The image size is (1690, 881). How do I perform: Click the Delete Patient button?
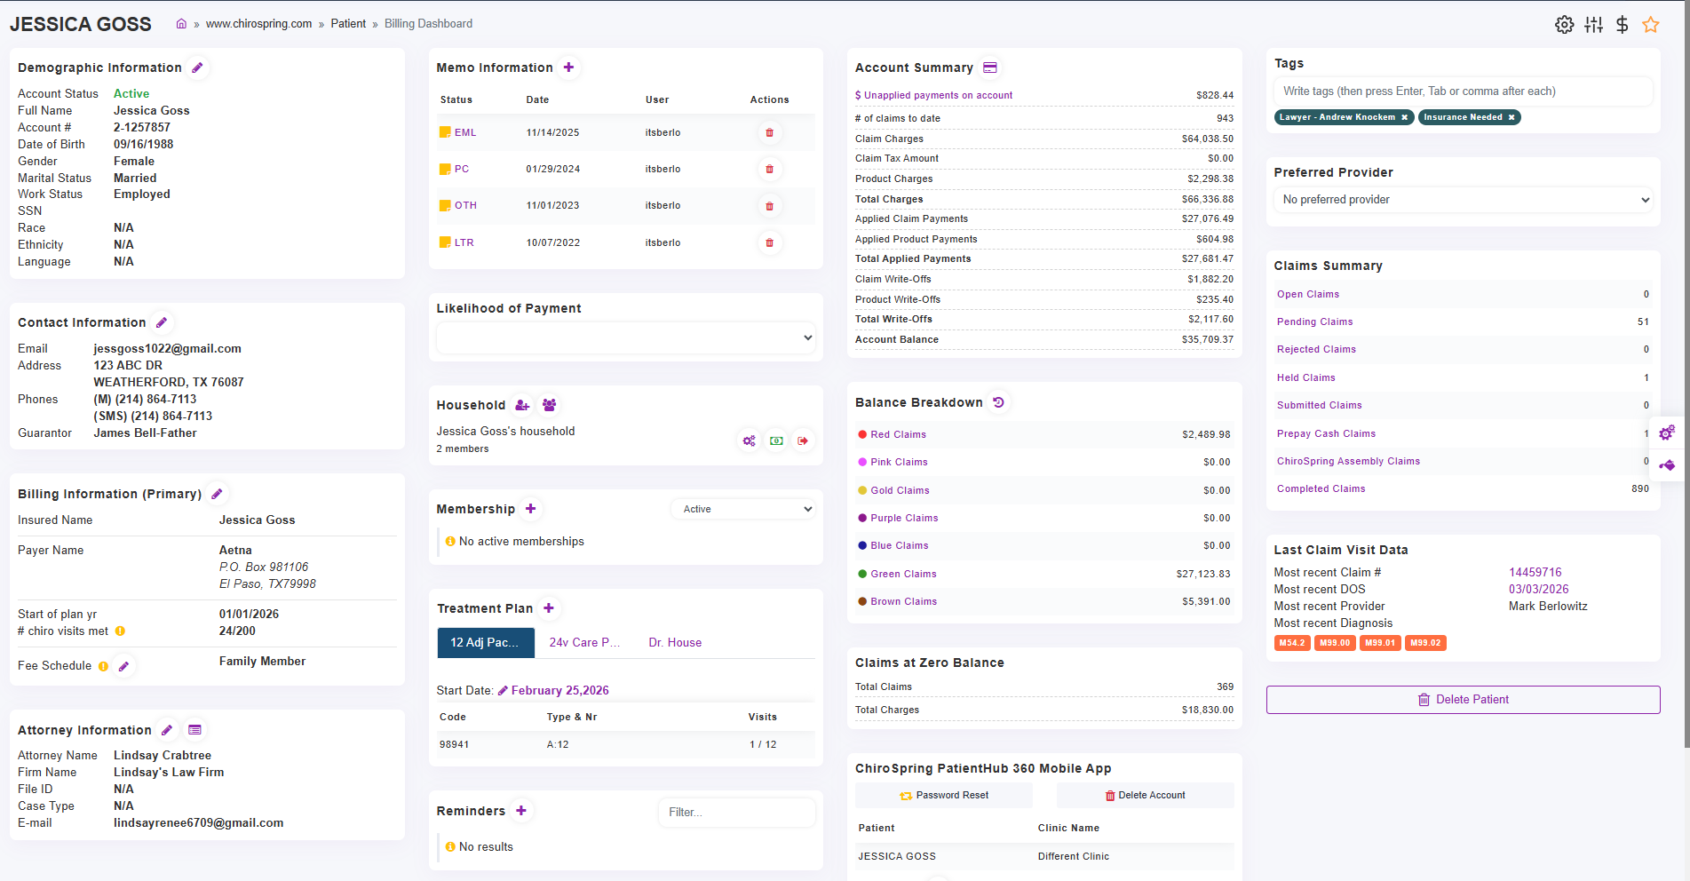click(1463, 699)
